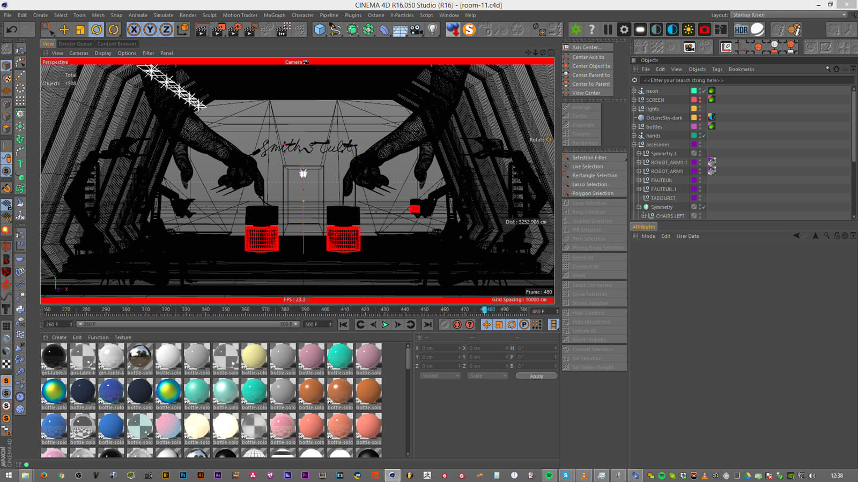Open the spline pen tool
Image resolution: width=858 pixels, height=482 pixels.
(x=336, y=29)
